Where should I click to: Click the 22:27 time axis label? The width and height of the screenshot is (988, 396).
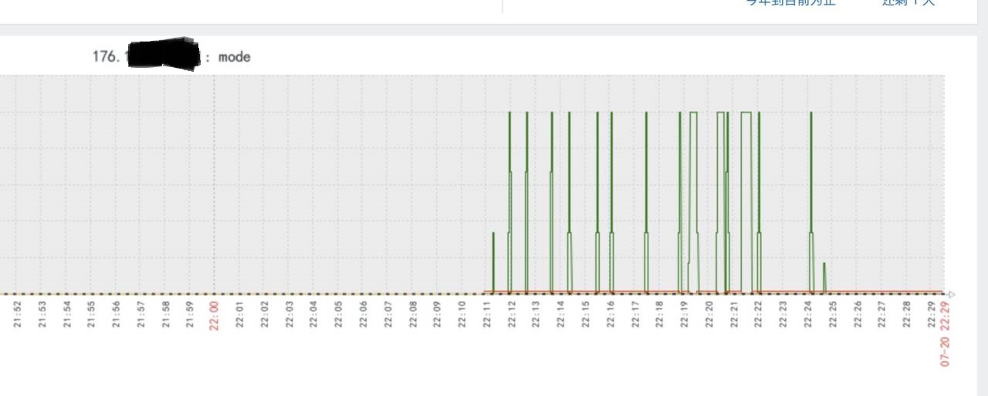(x=881, y=313)
